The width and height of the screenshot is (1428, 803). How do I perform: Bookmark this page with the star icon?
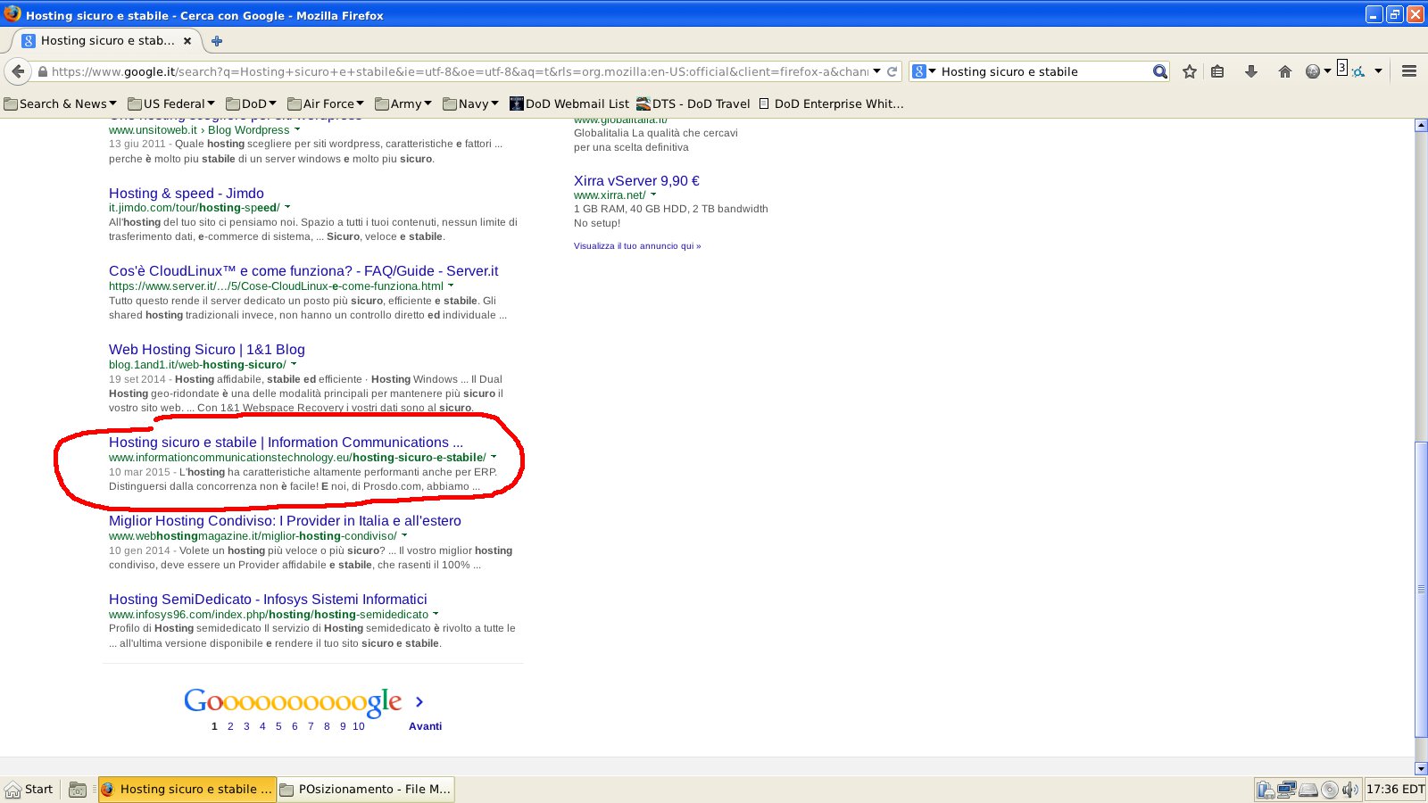pos(1189,71)
